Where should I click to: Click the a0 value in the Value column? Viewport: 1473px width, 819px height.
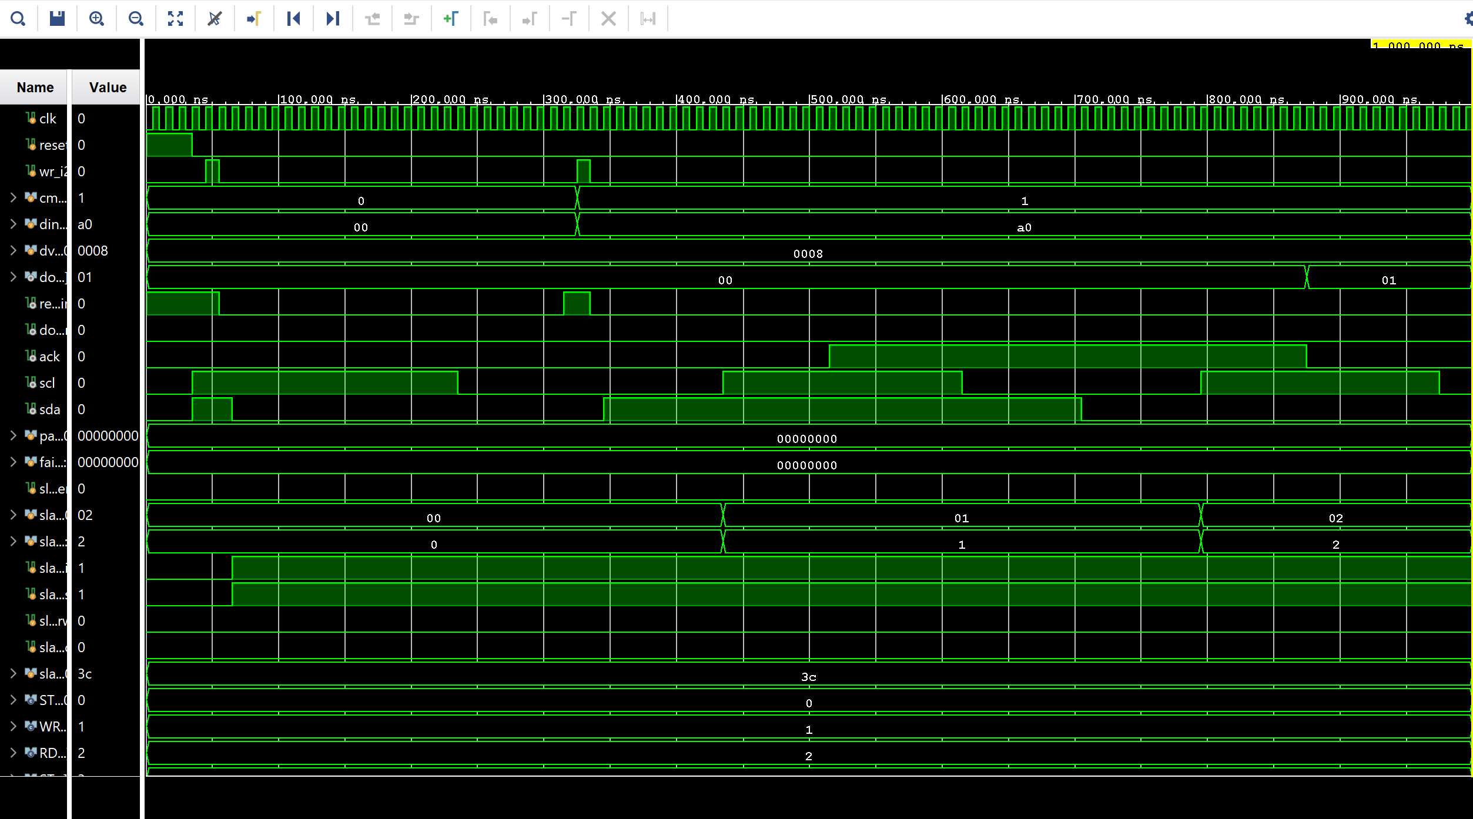pos(85,224)
